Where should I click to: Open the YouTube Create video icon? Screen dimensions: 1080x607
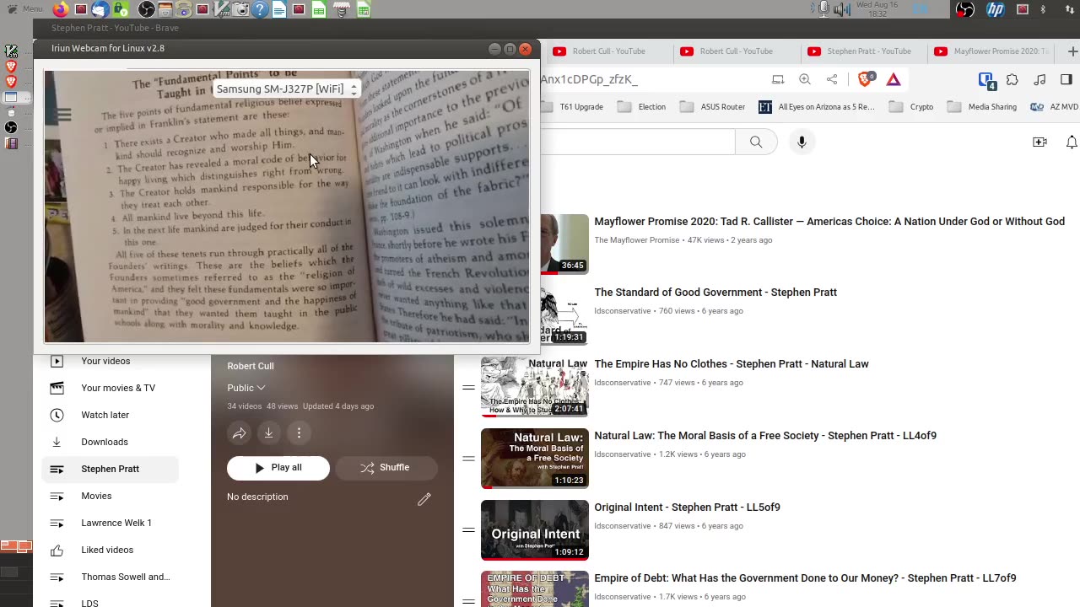point(1039,142)
